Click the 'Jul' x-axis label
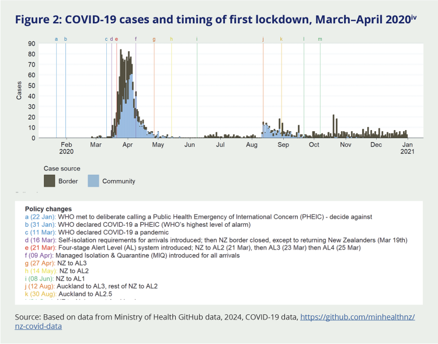Image resolution: width=438 pixels, height=344 pixels. coord(220,145)
